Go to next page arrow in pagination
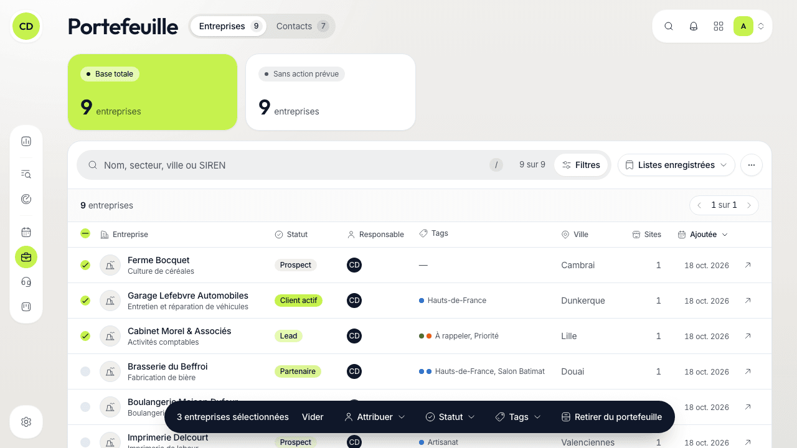The width and height of the screenshot is (797, 448). (749, 205)
